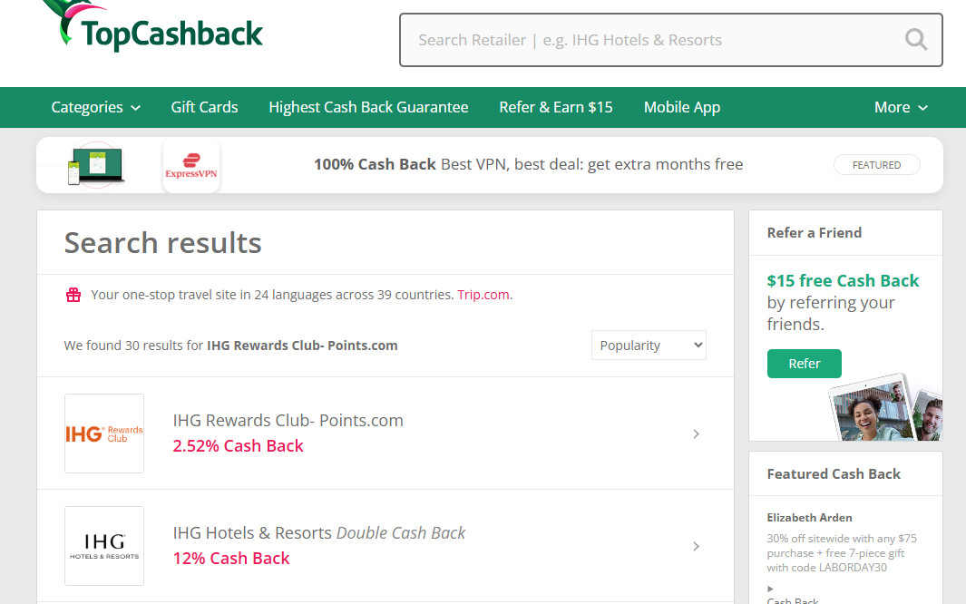
Task: Go to Highest Cash Back Guarantee
Action: (x=368, y=107)
